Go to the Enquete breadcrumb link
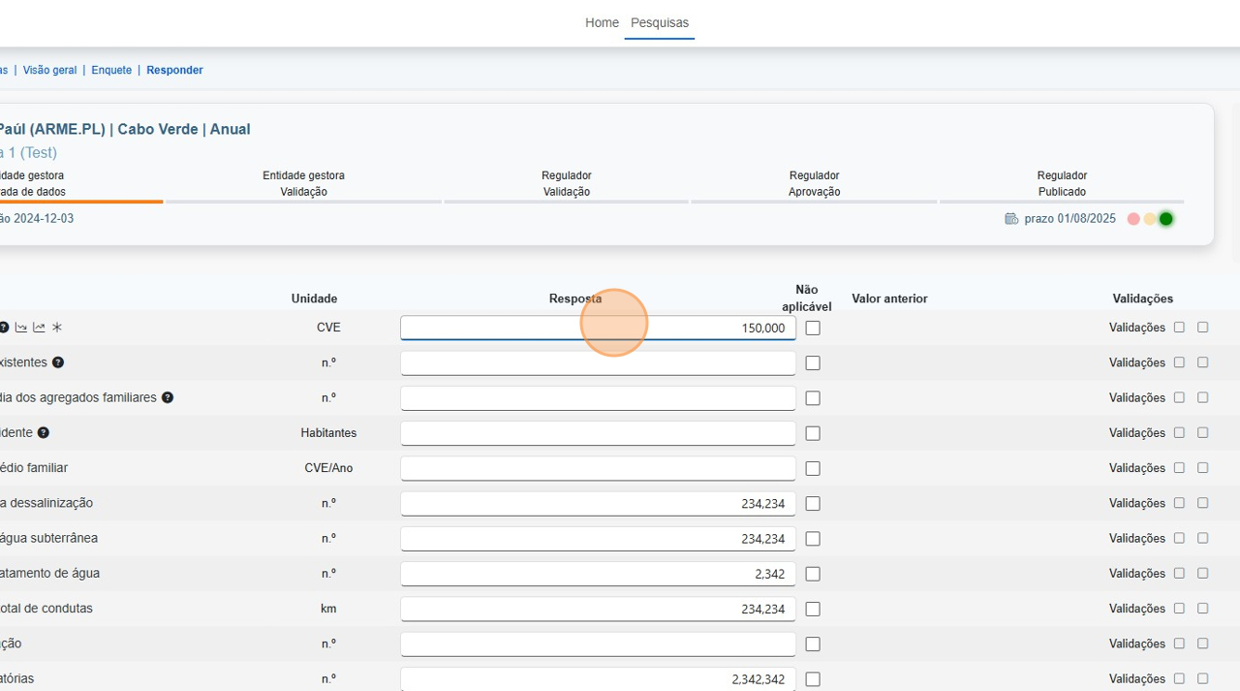Screen dimensions: 1240x691 coord(111,70)
